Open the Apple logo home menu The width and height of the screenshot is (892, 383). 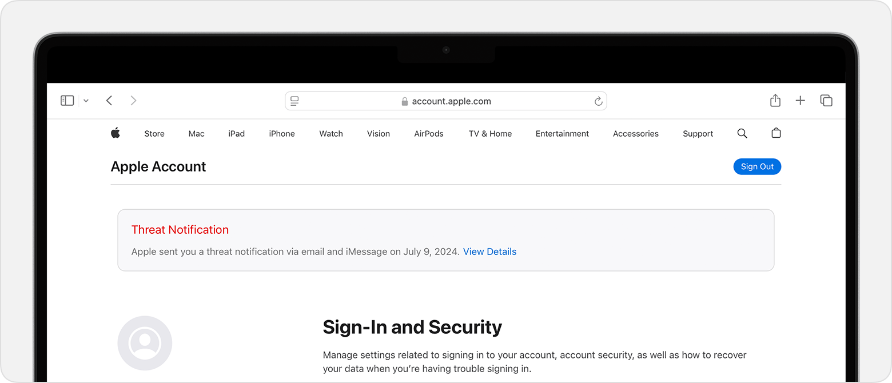coord(116,133)
